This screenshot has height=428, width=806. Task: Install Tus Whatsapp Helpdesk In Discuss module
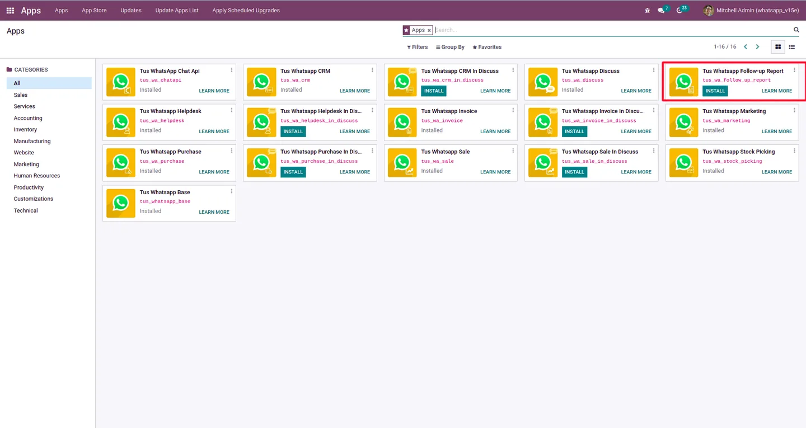click(293, 131)
